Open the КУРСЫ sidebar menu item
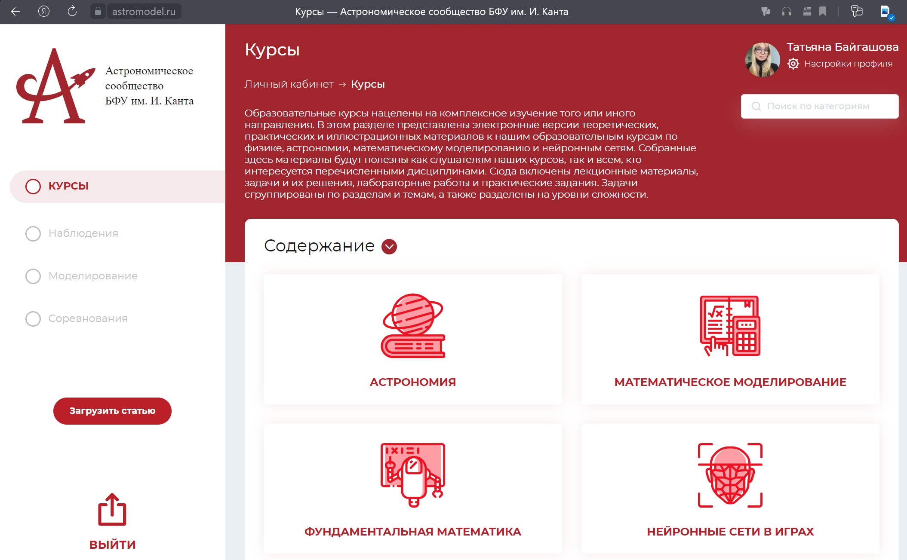The height and width of the screenshot is (560, 907). [68, 186]
